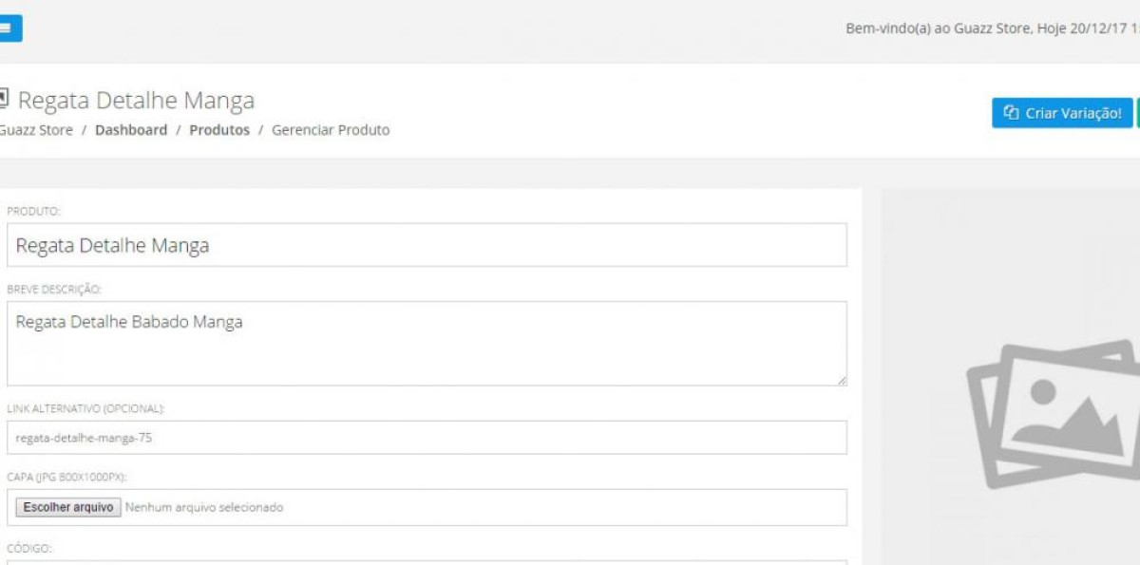Click the 'Nenhum arquivo selecionado' file text
1140x565 pixels.
(x=204, y=507)
